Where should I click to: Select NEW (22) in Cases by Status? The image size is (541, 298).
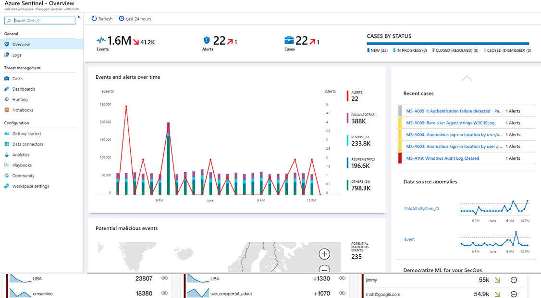click(x=378, y=50)
